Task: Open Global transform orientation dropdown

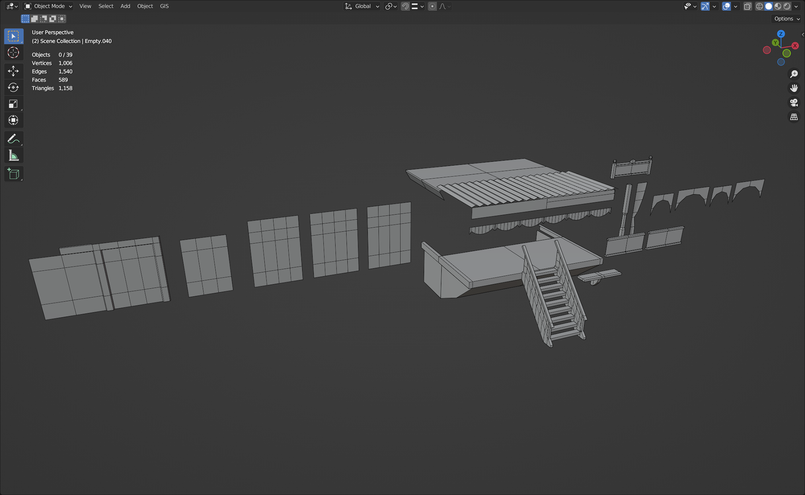Action: click(x=362, y=6)
